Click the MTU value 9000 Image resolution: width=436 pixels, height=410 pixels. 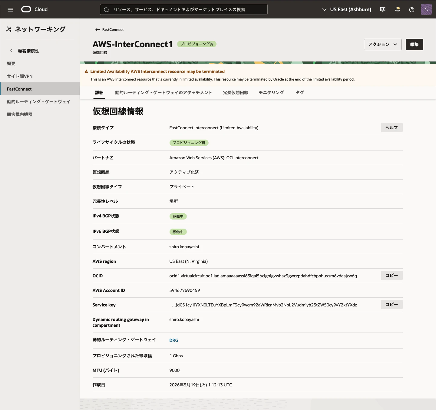[174, 370]
